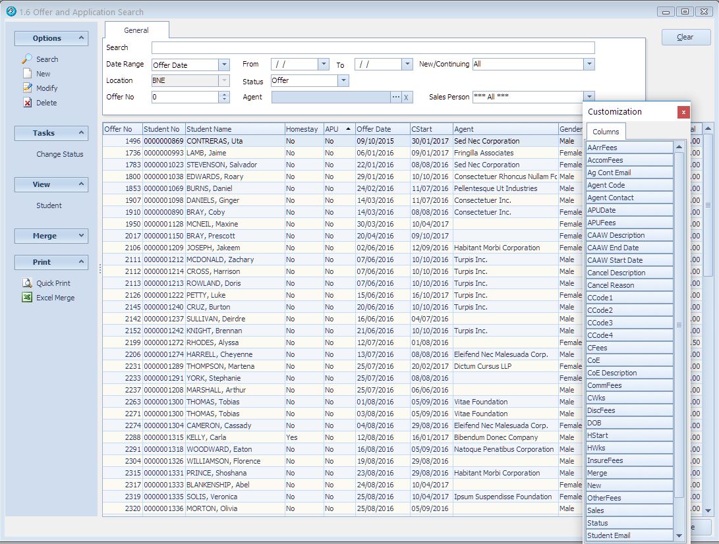Click the Delete red X icon
This screenshot has height=544, width=719.
[27, 103]
